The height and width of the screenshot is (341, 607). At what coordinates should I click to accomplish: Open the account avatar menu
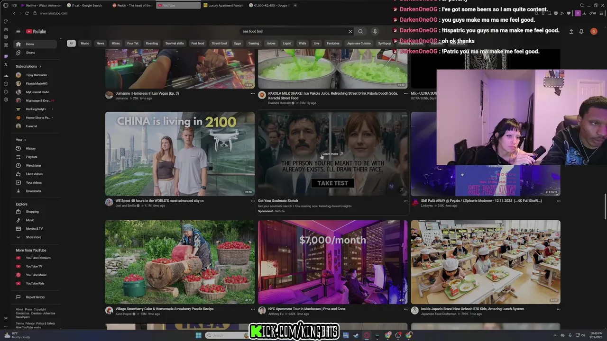(594, 31)
